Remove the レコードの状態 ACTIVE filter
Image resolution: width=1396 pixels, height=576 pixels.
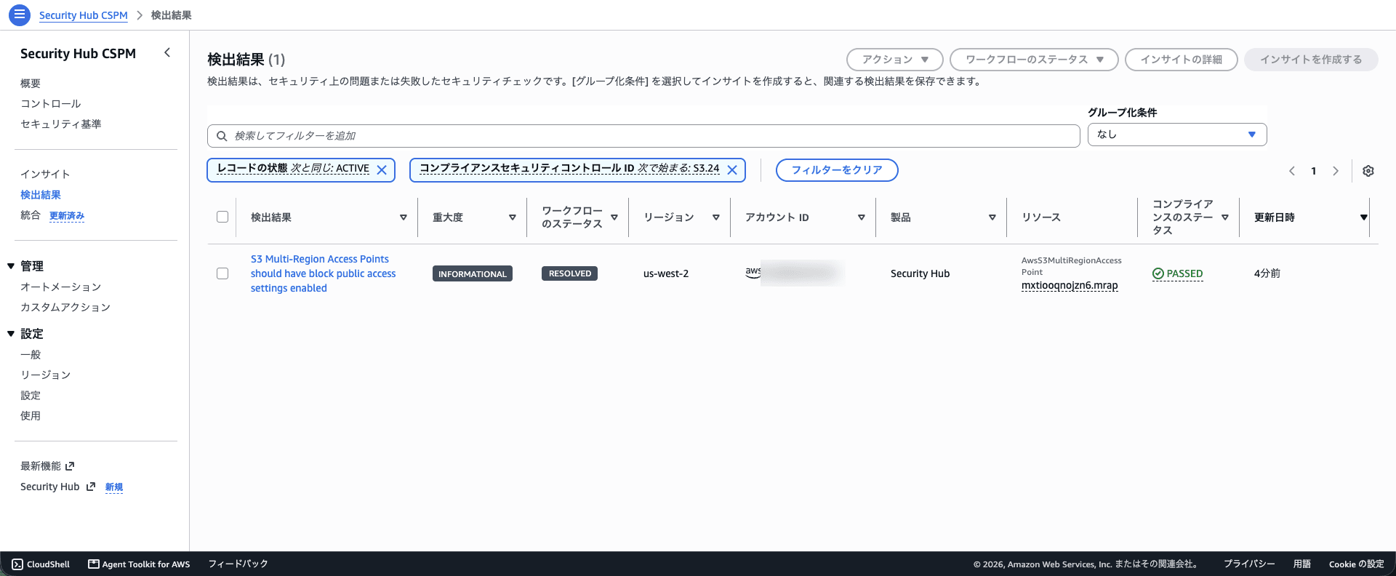point(382,170)
